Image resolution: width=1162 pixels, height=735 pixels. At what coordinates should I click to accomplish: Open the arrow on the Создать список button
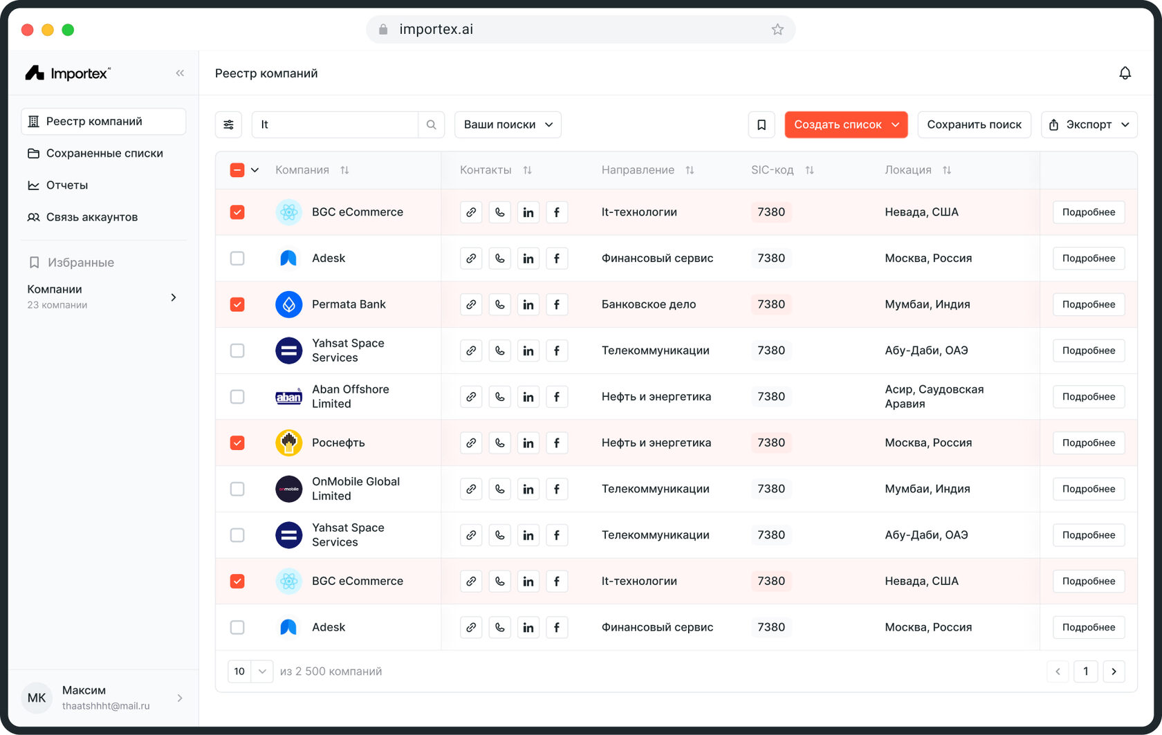[x=895, y=124]
